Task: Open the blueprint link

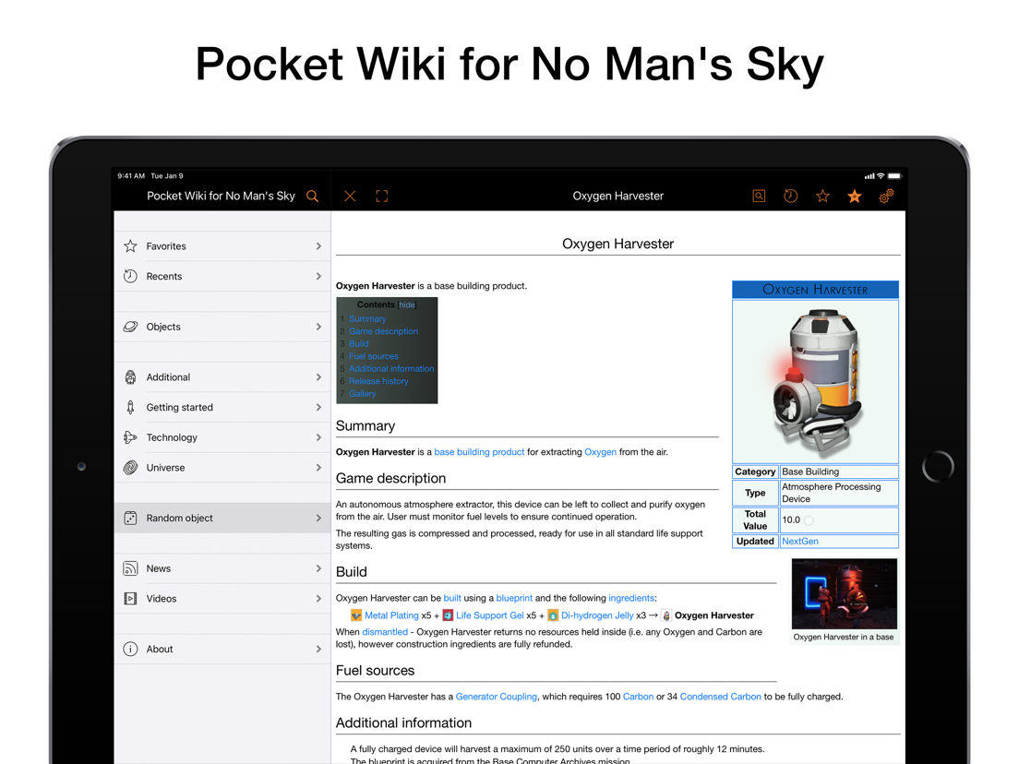Action: click(514, 598)
